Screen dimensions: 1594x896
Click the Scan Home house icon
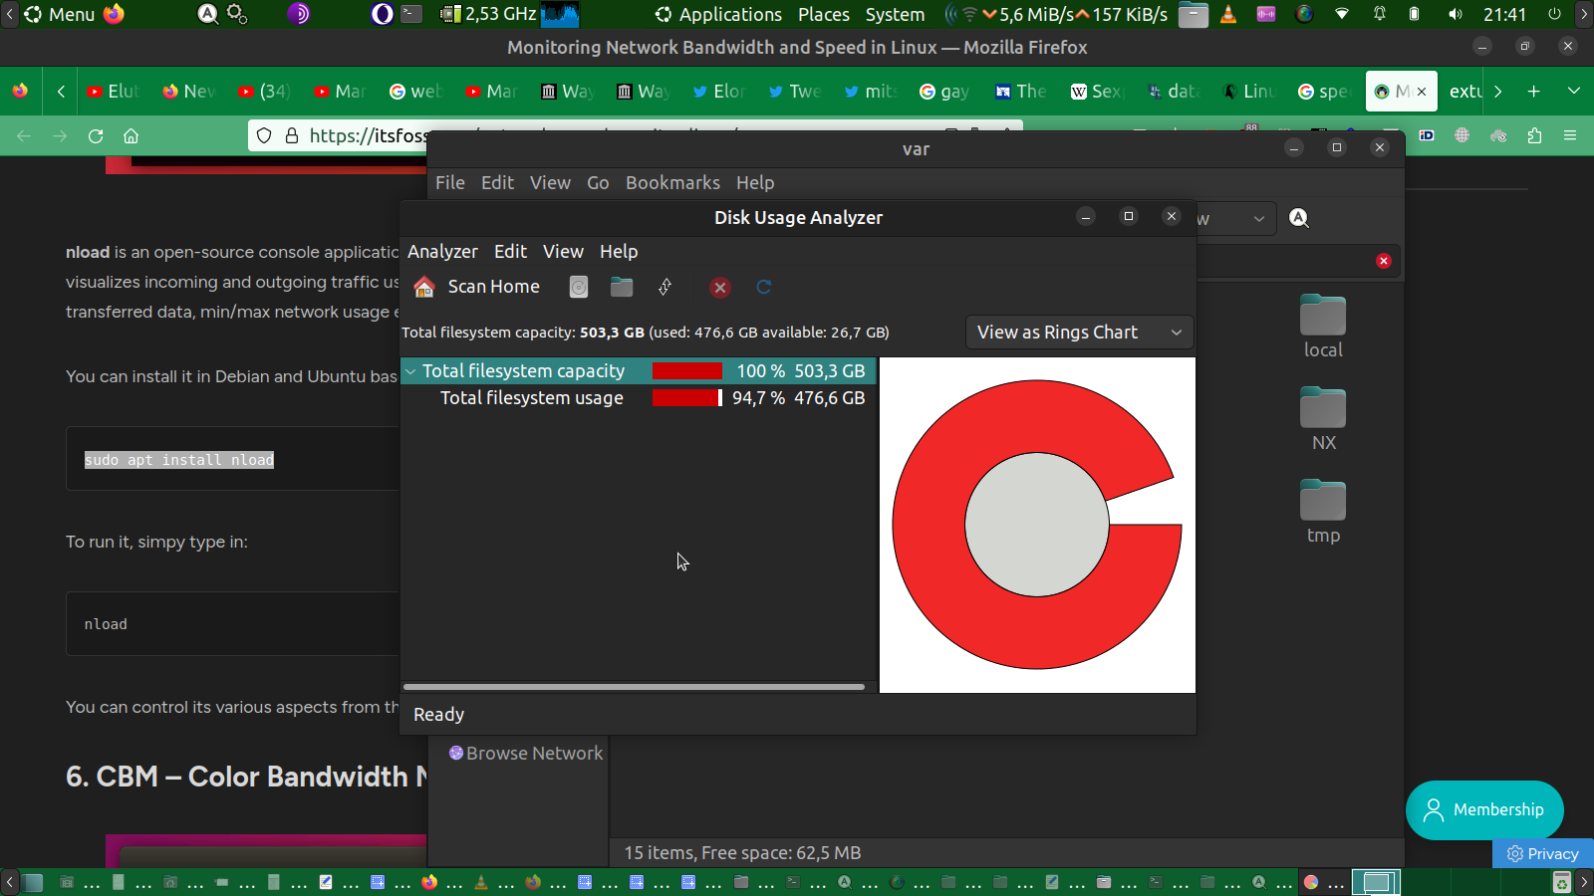click(424, 288)
